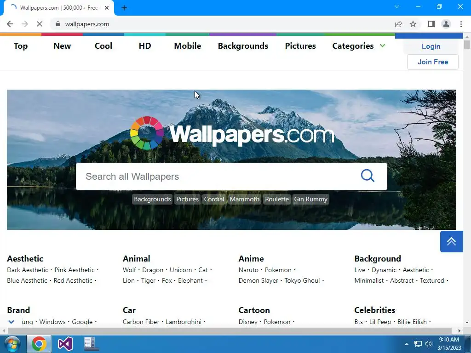Open the Top menu item
Image resolution: width=471 pixels, height=353 pixels.
[21, 46]
